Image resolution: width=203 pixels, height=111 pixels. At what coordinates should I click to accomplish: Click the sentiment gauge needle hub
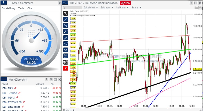click(32, 40)
